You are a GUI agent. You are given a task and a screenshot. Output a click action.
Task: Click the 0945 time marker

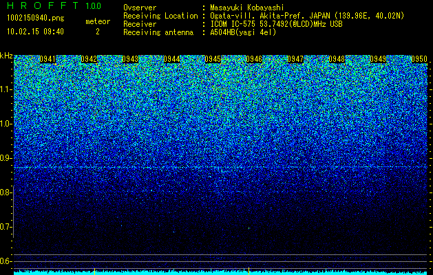(x=213, y=59)
